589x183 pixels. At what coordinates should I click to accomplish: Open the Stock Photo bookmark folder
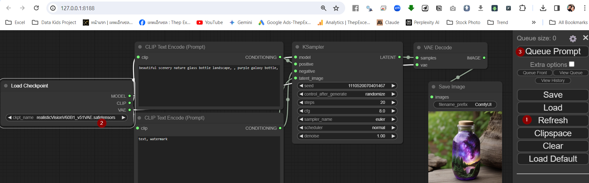point(464,22)
